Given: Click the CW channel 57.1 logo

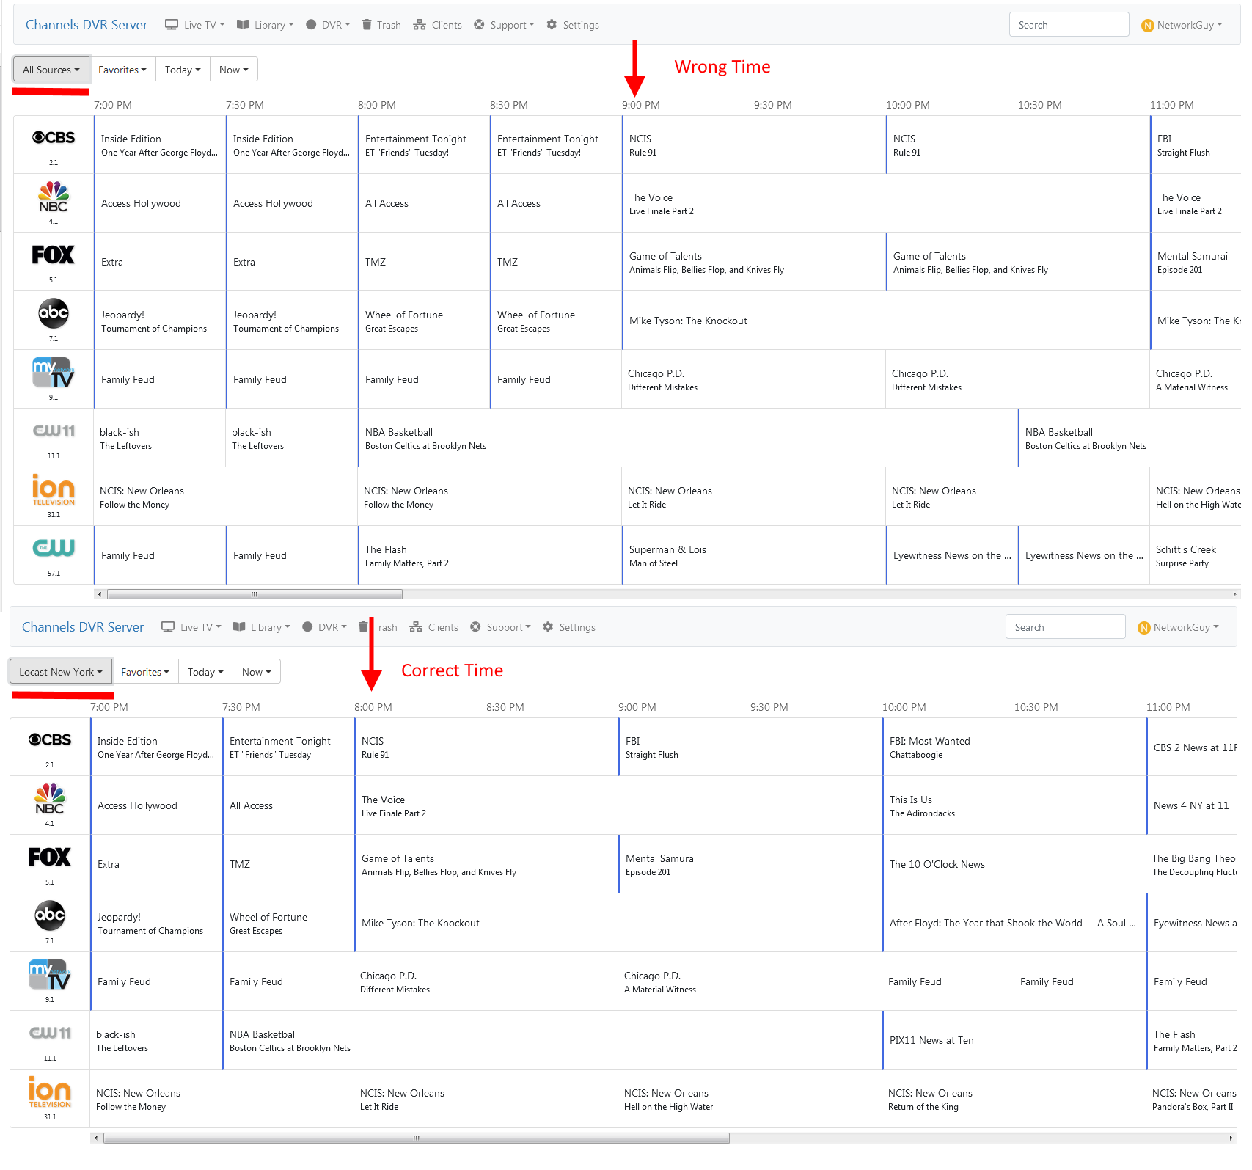Looking at the screenshot, I should coord(53,548).
